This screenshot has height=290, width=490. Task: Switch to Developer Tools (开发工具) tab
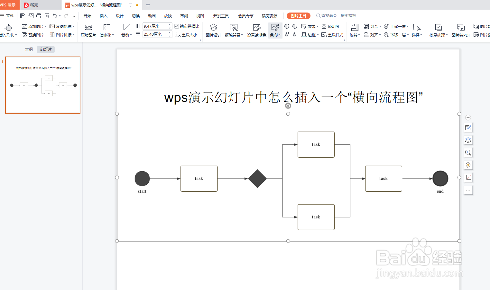point(221,16)
